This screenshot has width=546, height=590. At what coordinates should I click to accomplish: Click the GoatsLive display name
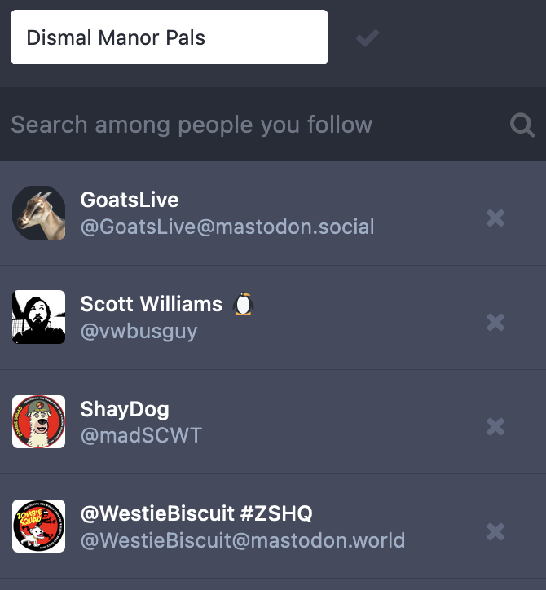click(130, 200)
